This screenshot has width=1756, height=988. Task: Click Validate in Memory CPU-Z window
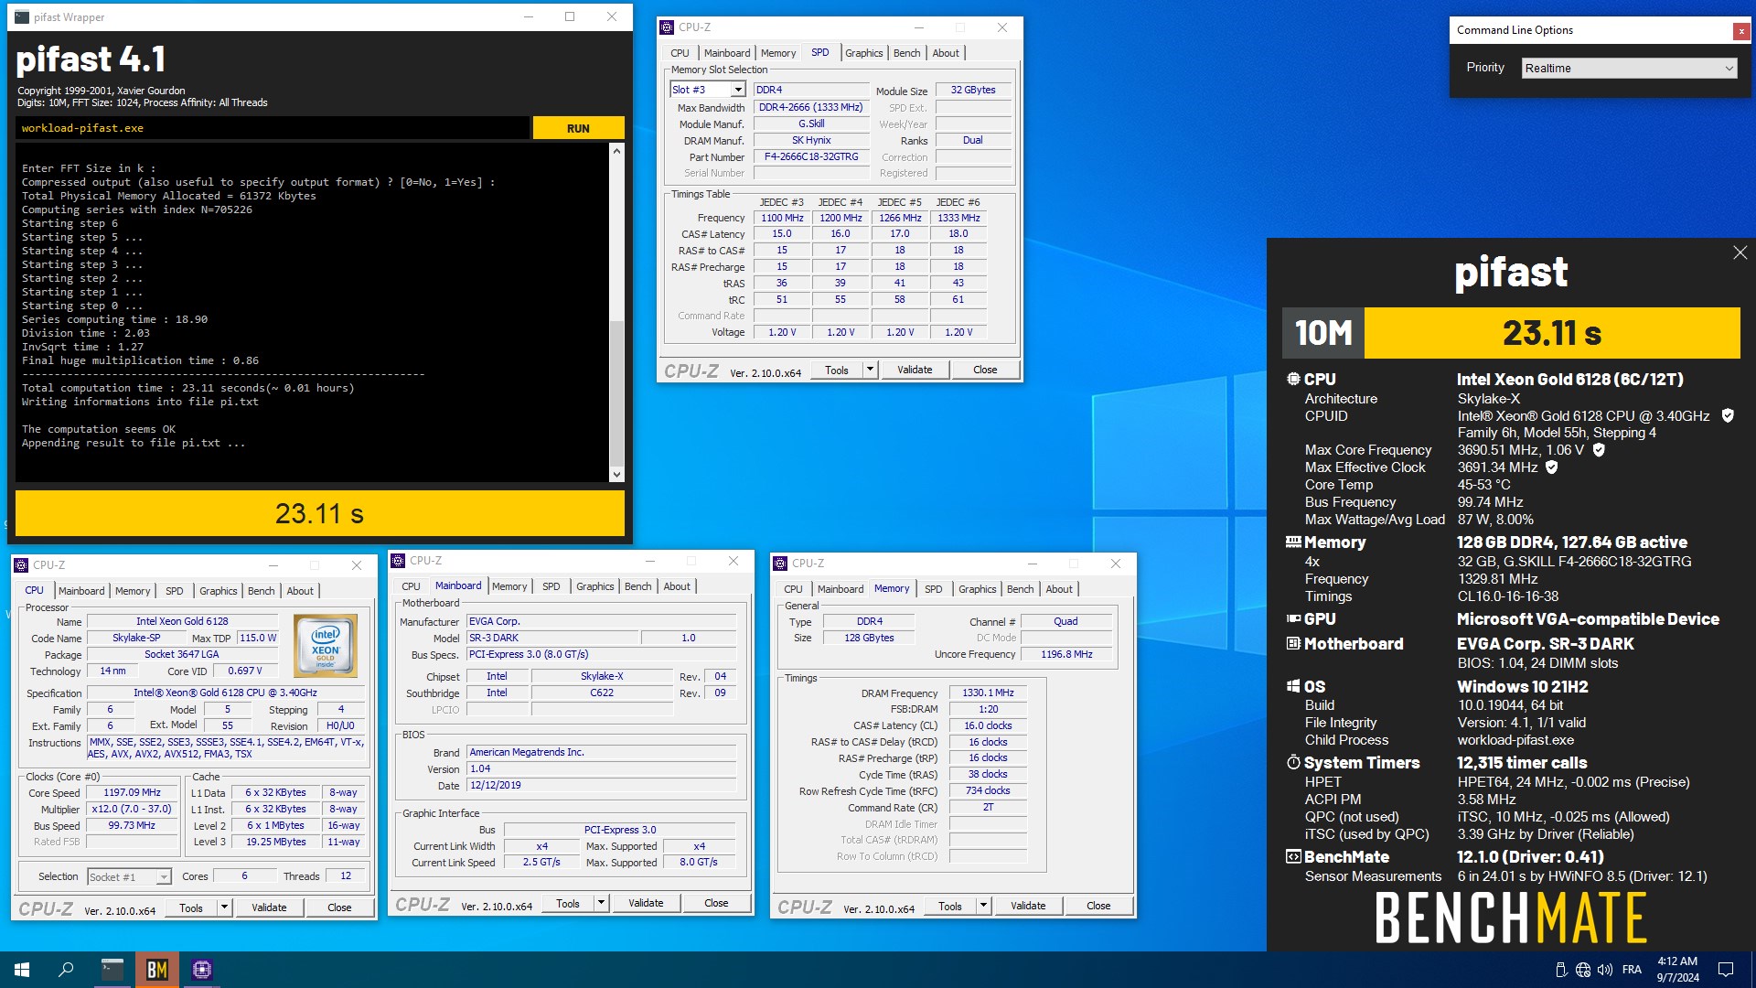pyautogui.click(x=1028, y=907)
